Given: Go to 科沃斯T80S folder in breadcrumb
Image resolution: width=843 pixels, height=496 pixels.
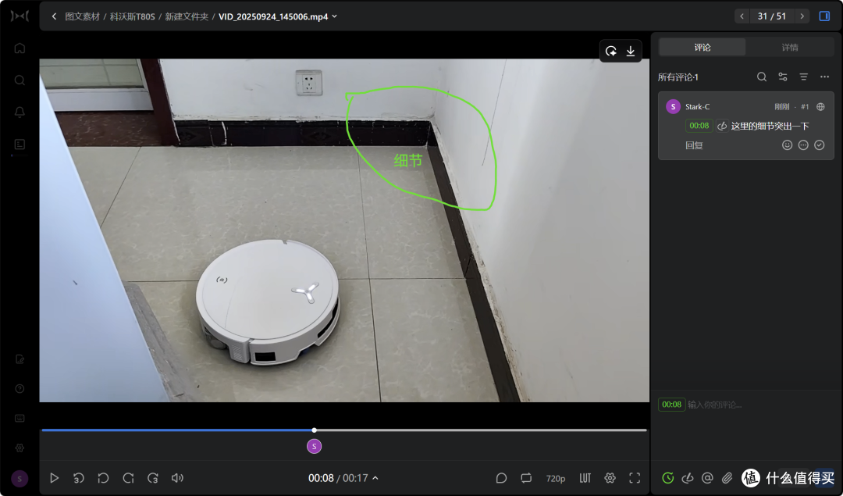Looking at the screenshot, I should [x=132, y=16].
